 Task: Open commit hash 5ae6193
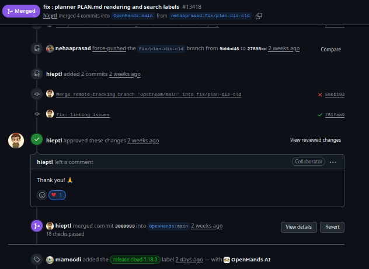click(335, 95)
